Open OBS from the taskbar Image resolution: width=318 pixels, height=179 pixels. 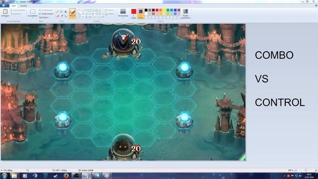tap(76, 176)
